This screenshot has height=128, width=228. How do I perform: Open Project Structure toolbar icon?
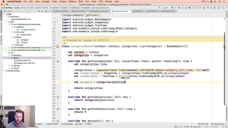click(219, 8)
